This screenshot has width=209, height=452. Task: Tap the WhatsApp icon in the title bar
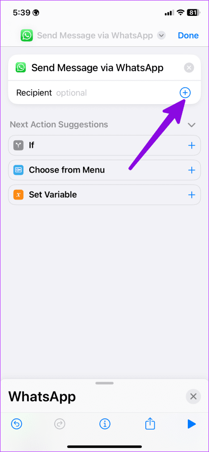click(27, 35)
